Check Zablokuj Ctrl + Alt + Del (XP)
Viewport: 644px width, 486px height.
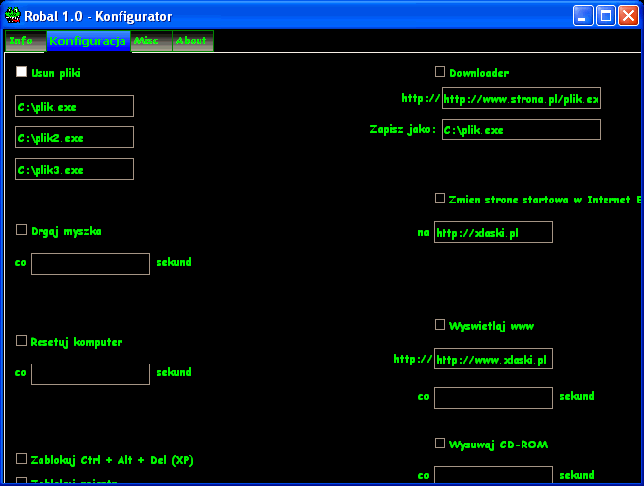tap(22, 459)
